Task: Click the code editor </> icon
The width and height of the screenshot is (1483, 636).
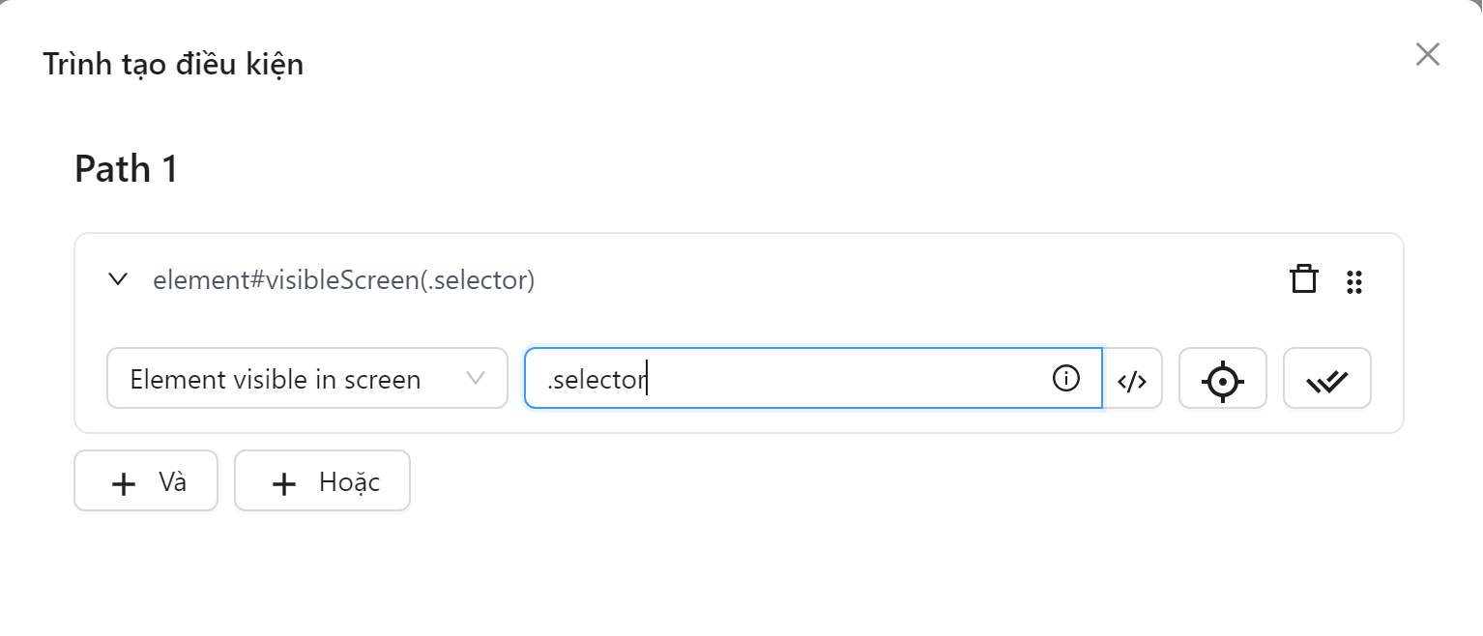Action: [1133, 378]
